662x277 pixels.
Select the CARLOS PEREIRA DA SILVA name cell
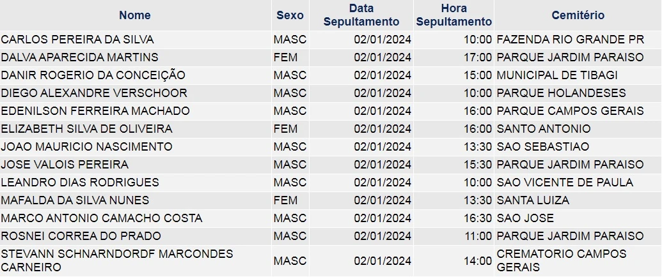tap(77, 40)
